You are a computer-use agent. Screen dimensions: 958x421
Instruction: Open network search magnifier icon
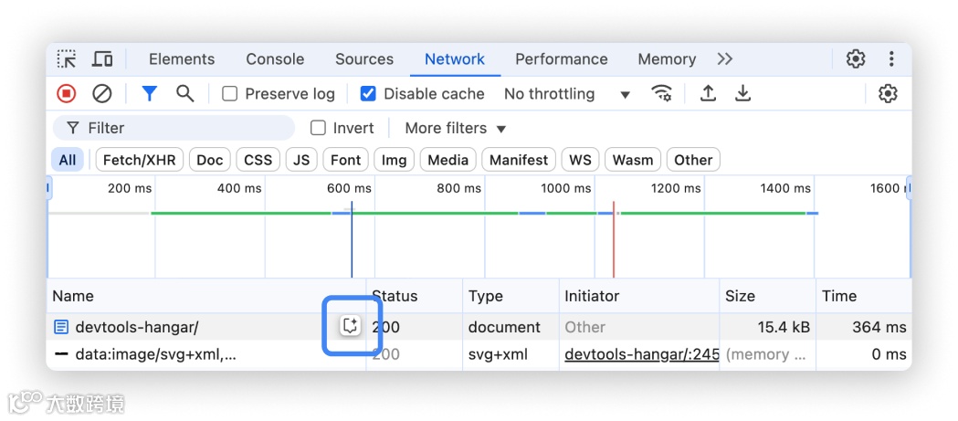coord(185,94)
